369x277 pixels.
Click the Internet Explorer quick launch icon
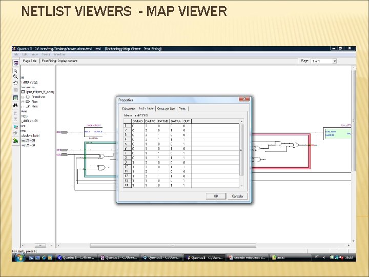(44, 258)
